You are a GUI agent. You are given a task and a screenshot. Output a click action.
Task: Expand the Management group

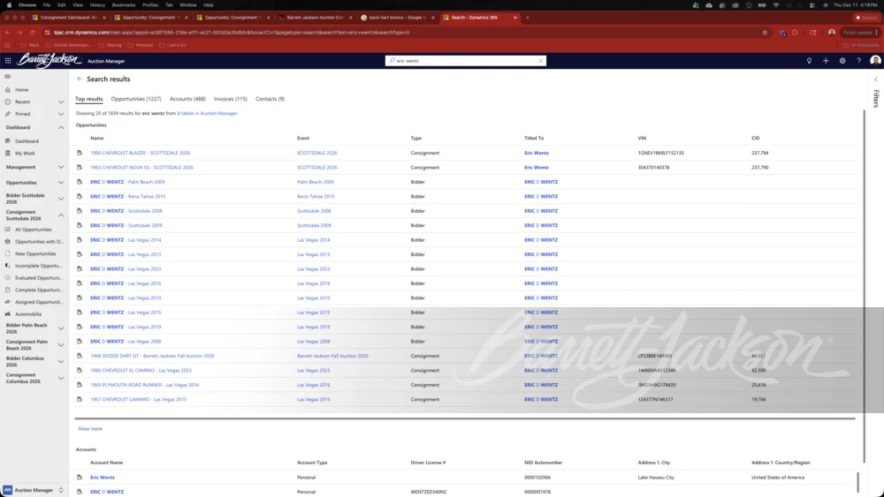[x=61, y=167]
